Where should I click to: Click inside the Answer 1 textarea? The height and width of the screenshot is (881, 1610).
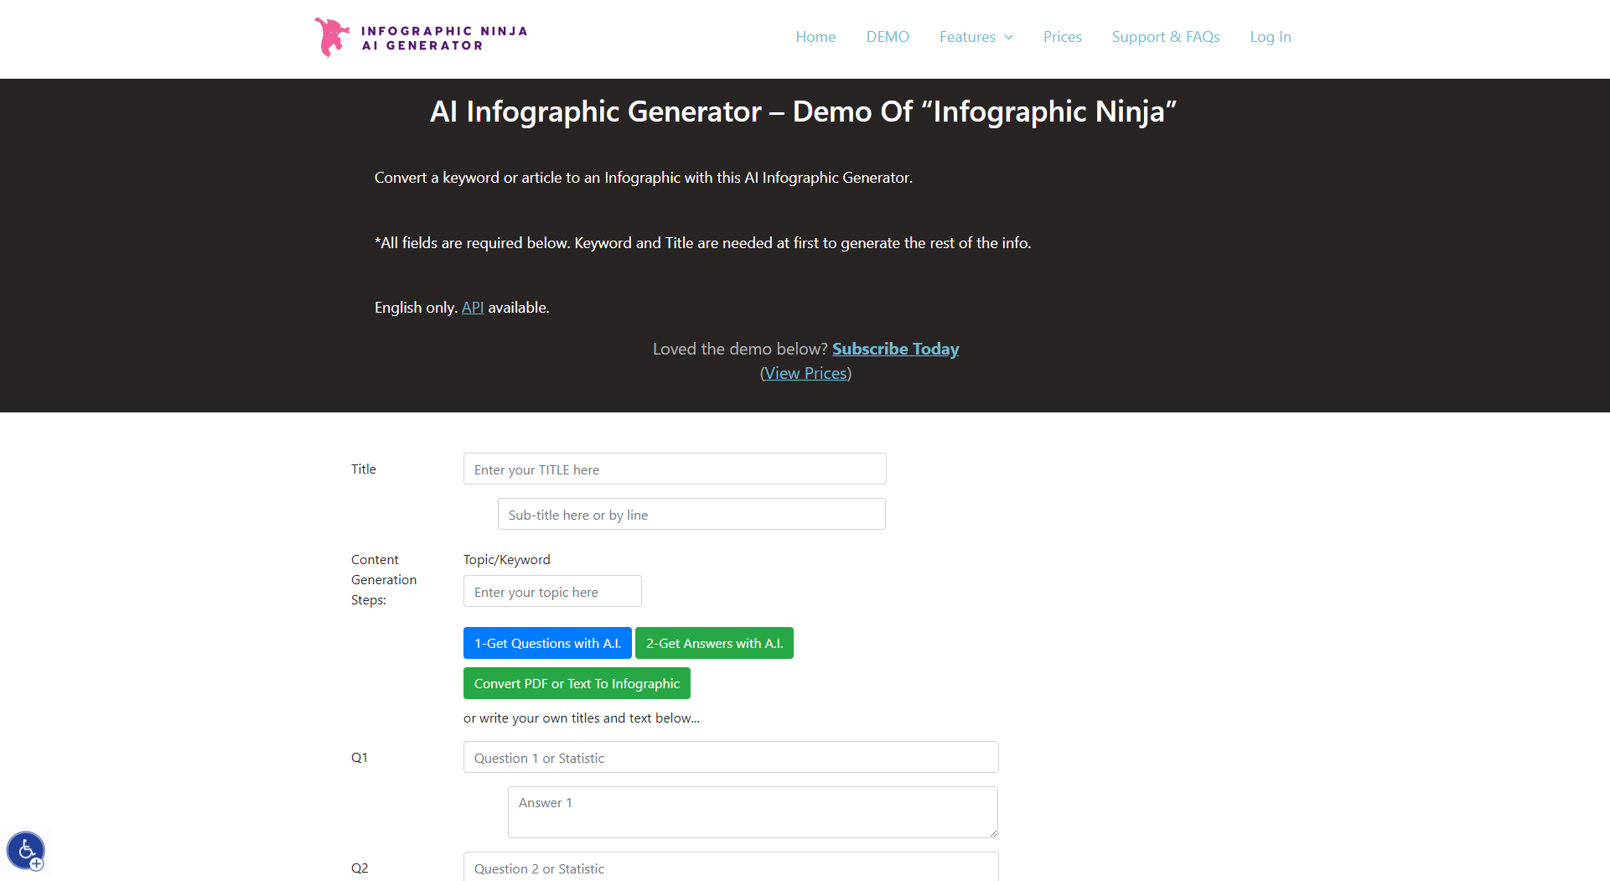752,811
